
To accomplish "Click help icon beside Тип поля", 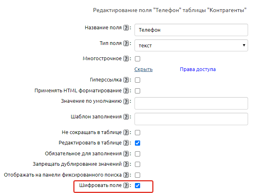I will click(126, 43).
